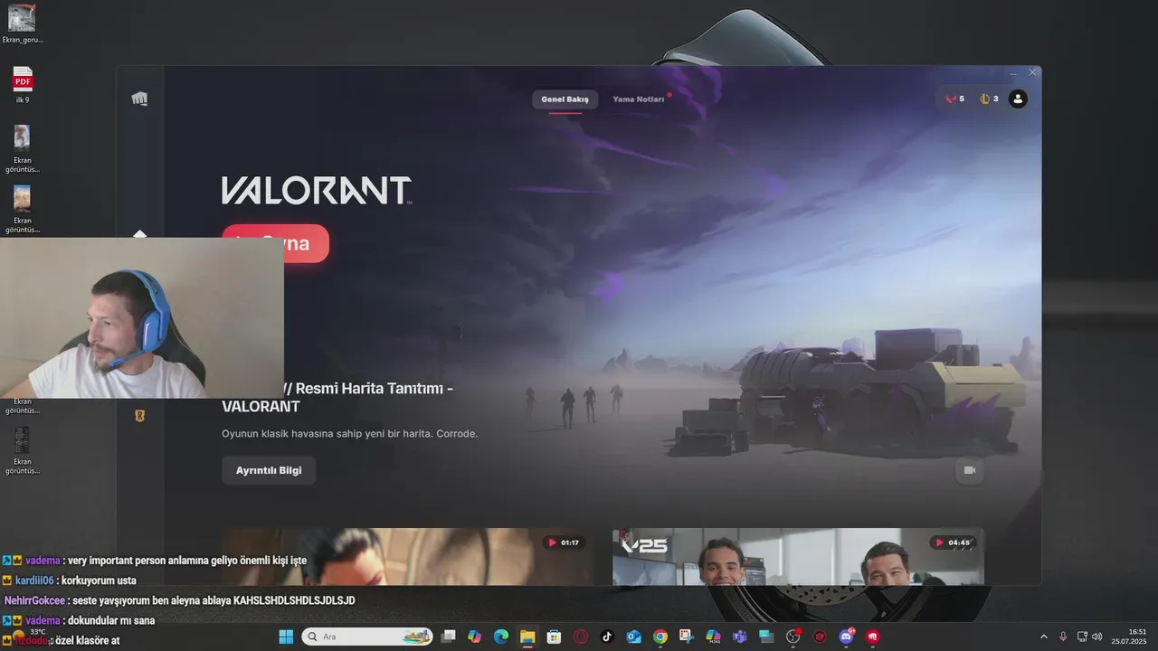Click the microphone icon in system tray
The height and width of the screenshot is (651, 1158).
[1063, 637]
